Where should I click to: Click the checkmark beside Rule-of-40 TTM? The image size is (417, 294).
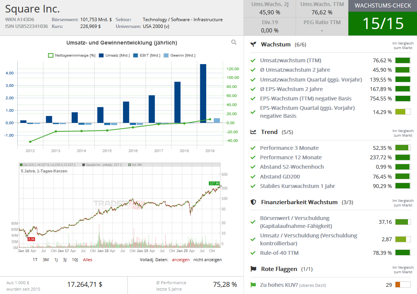(253, 253)
